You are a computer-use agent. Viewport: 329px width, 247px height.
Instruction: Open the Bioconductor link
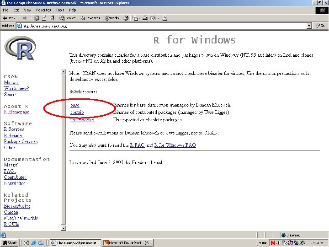pyautogui.click(x=17, y=206)
